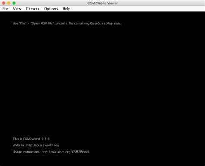Close the OSM2World Viewer window

tap(3, 3)
